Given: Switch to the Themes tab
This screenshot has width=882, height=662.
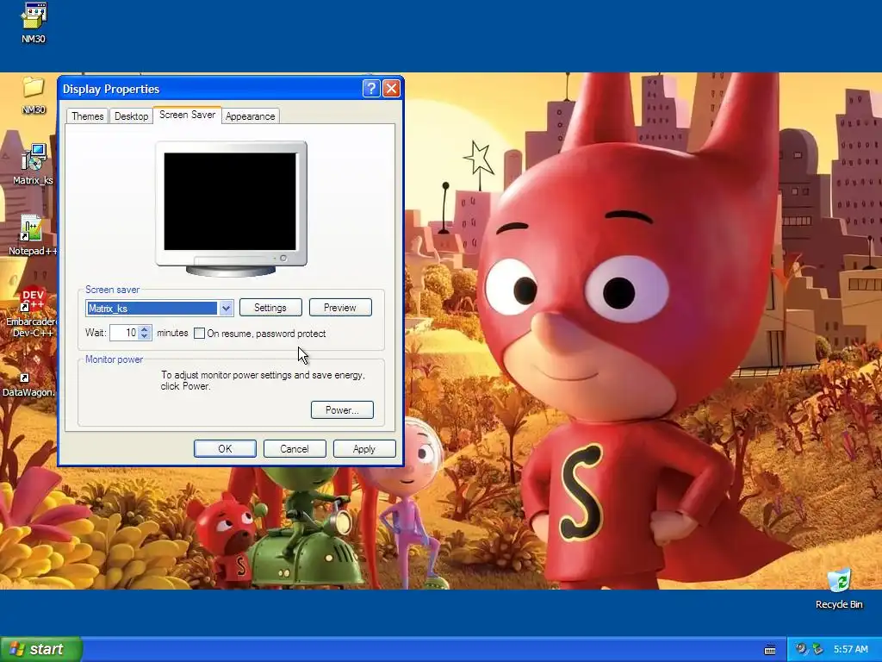Looking at the screenshot, I should [x=87, y=116].
